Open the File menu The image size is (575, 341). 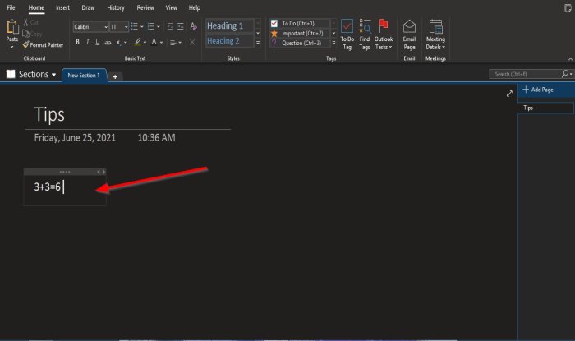[11, 7]
